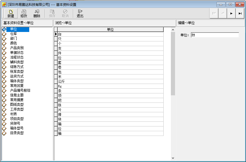Image resolution: width=246 pixels, height=162 pixels.
Task: Select 工序类型 in the settings tree
Action: pos(17,109)
